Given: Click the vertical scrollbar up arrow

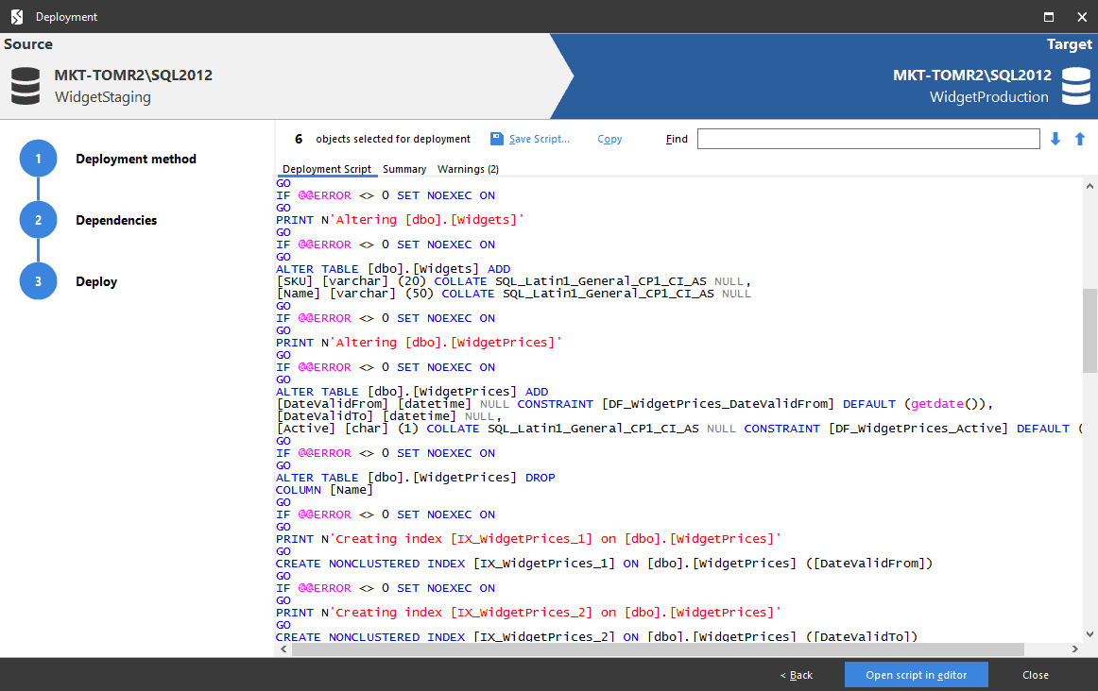Looking at the screenshot, I should [1089, 186].
